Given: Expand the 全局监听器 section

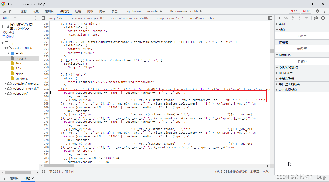Looking at the screenshot, I should [301, 79].
